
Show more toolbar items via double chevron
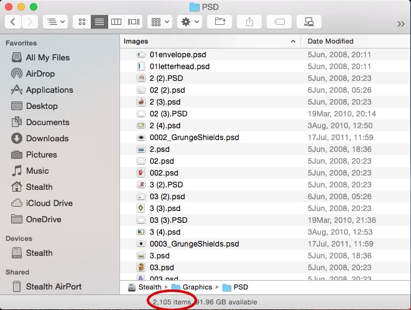[401, 24]
